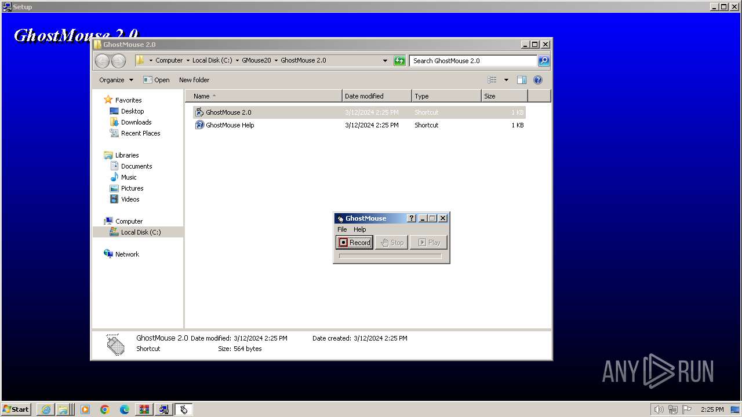Click the Play button in GhostMouse

tap(428, 243)
